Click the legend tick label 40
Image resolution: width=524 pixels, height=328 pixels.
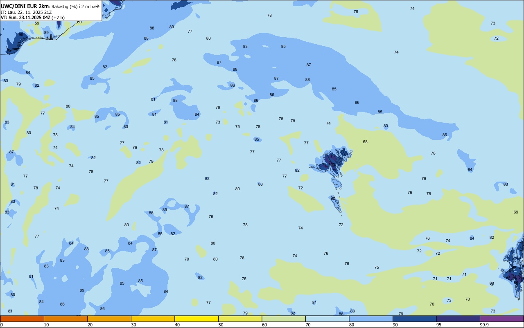tap(177, 325)
